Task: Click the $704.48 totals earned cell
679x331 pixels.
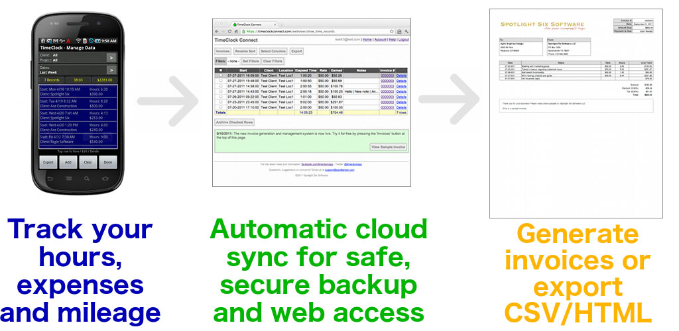Action: (x=336, y=113)
